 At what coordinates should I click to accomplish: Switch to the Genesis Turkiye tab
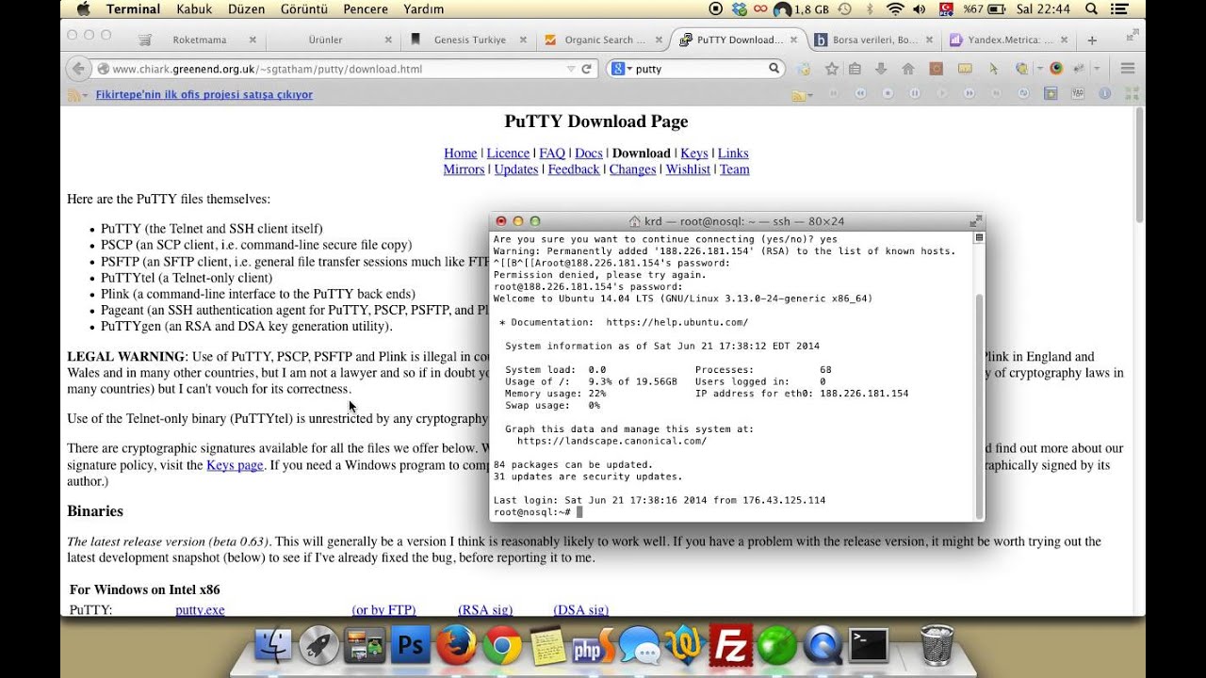(469, 40)
